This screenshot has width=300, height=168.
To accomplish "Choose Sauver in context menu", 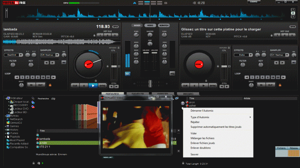I will (x=218, y=155).
